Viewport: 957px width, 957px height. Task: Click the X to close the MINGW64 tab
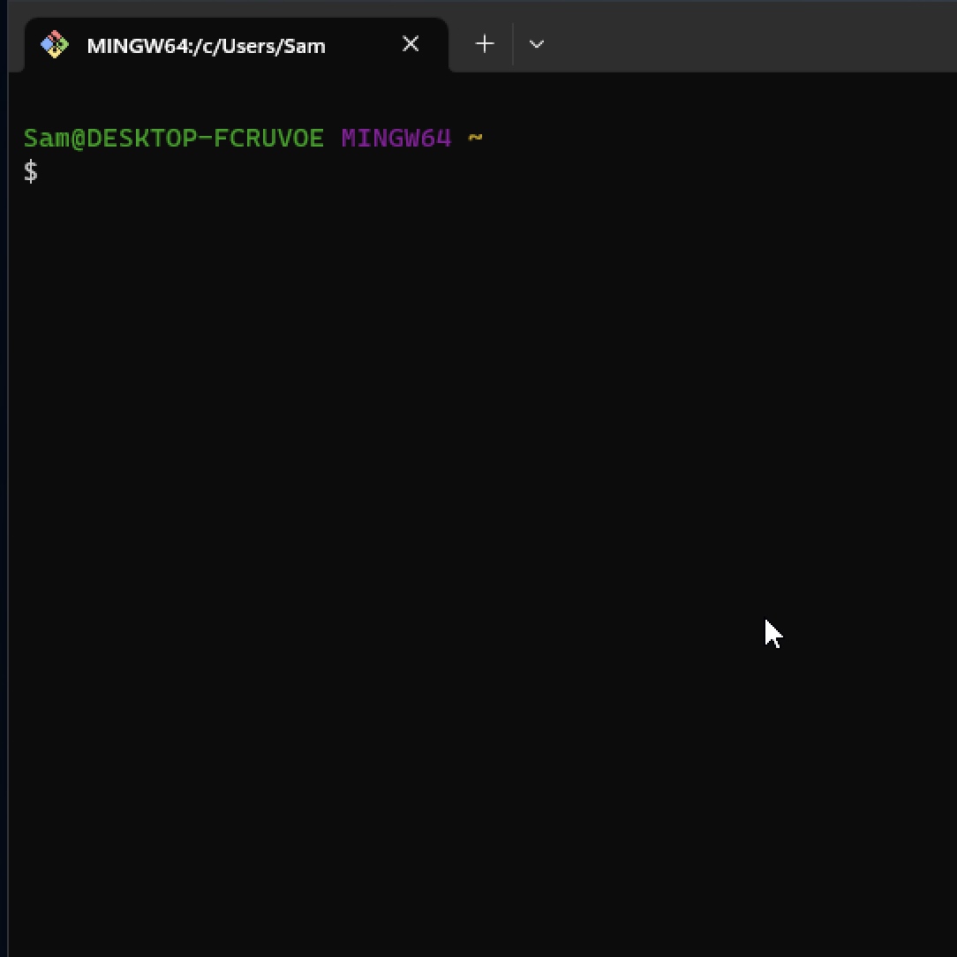[x=410, y=43]
